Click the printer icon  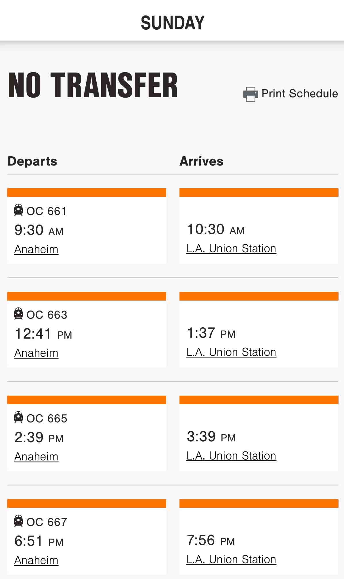click(x=250, y=94)
